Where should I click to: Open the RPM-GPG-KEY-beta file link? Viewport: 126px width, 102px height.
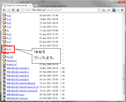click(x=15, y=95)
